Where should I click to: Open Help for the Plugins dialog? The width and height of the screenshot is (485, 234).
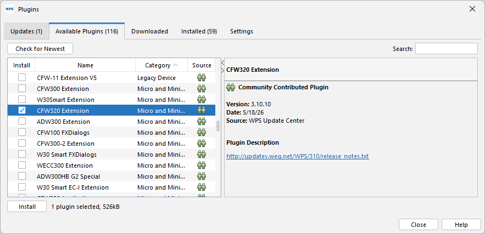pyautogui.click(x=461, y=225)
